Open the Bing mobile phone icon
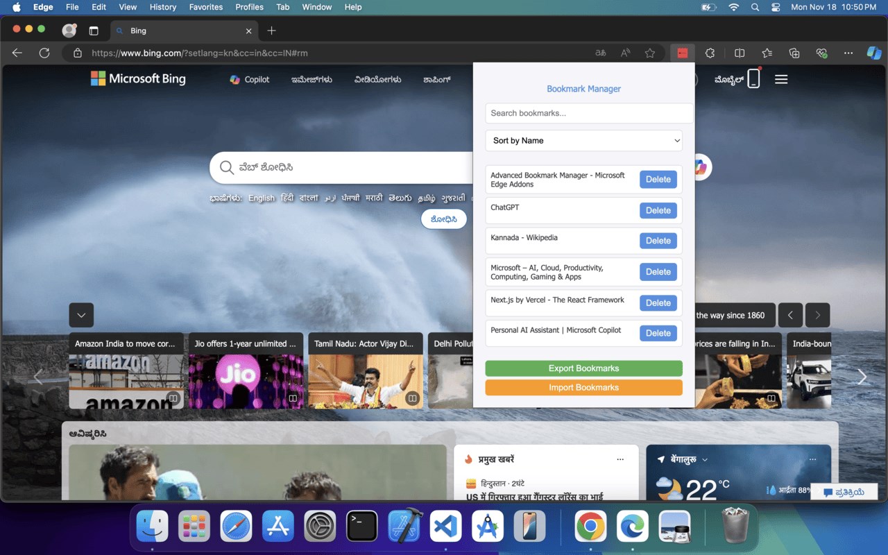Image resolution: width=888 pixels, height=555 pixels. pos(753,79)
